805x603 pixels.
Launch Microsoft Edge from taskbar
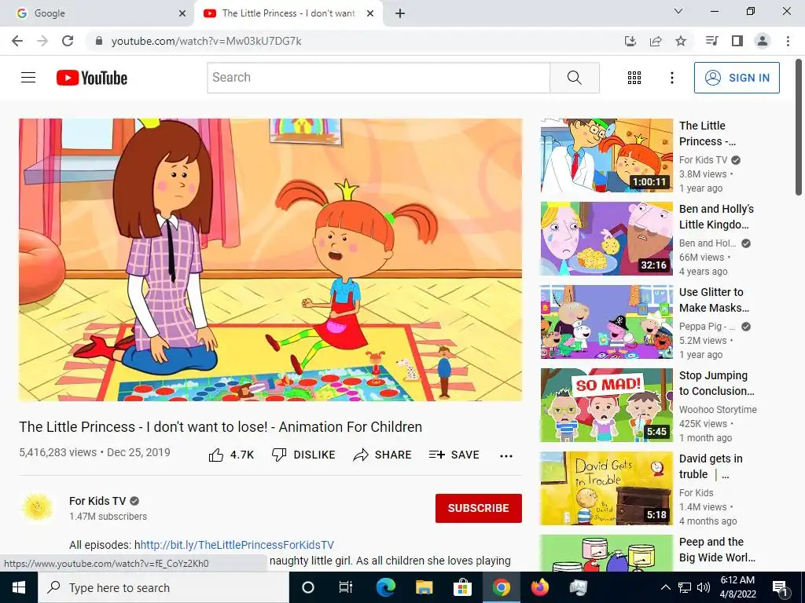pyautogui.click(x=385, y=587)
